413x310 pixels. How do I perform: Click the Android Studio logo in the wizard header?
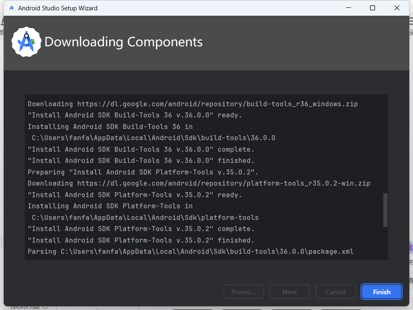[26, 41]
